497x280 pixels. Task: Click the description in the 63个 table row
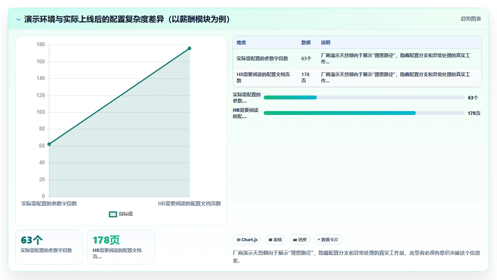pyautogui.click(x=396, y=59)
